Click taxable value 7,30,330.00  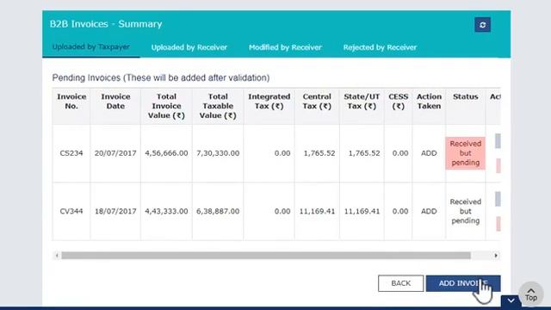(x=218, y=153)
